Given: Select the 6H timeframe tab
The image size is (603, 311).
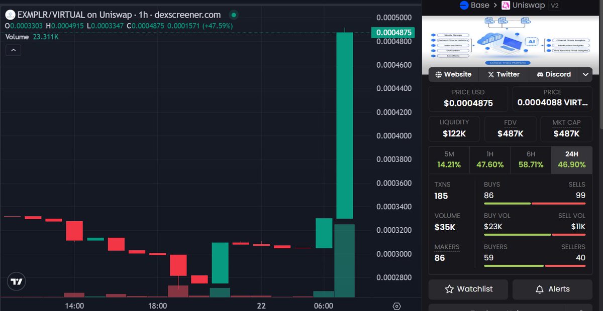Looking at the screenshot, I should point(531,160).
